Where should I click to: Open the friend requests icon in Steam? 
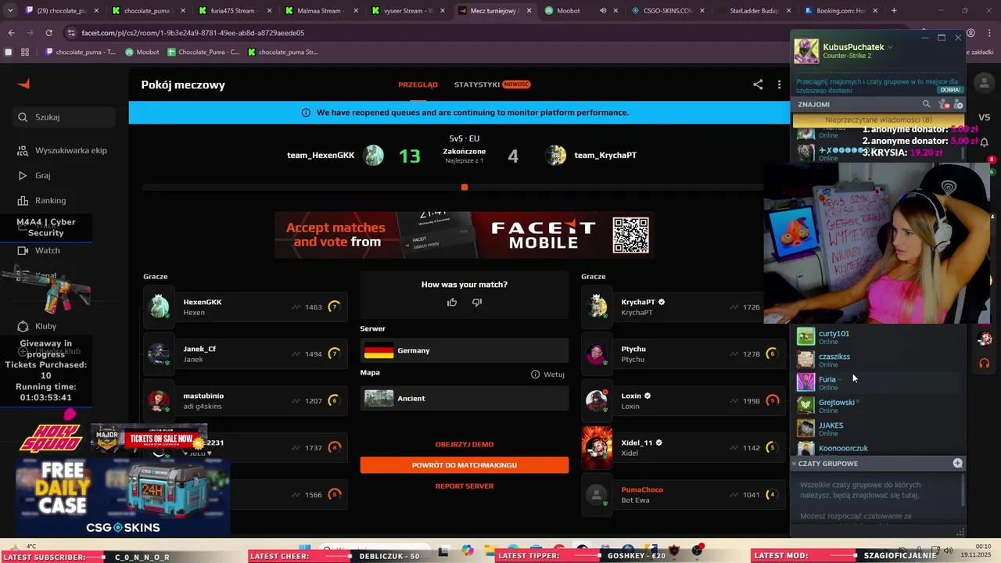coord(944,104)
